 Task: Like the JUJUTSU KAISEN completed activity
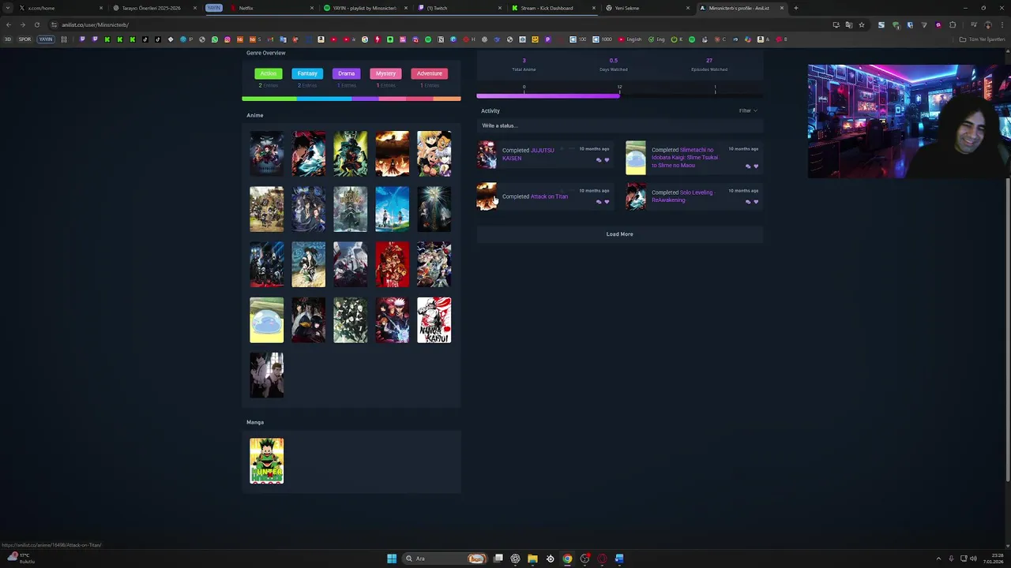pos(607,160)
